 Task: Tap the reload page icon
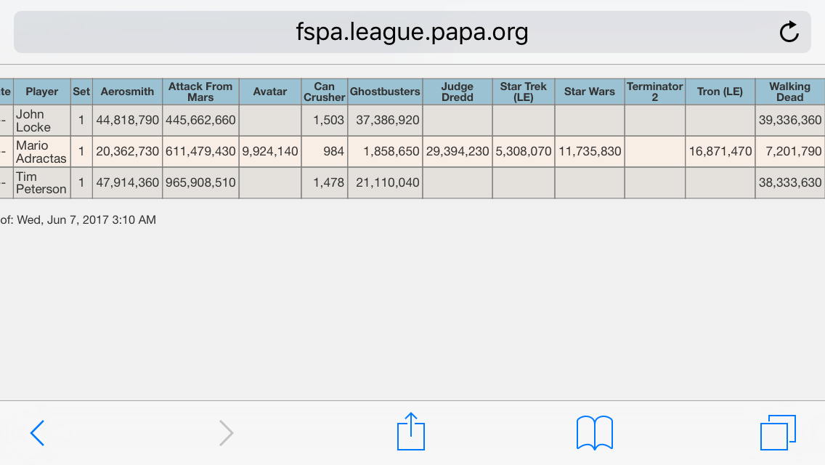coord(789,31)
